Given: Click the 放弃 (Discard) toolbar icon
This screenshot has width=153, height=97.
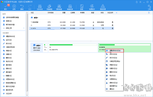Looking at the screenshot, I should pyautogui.click(x=14, y=7).
